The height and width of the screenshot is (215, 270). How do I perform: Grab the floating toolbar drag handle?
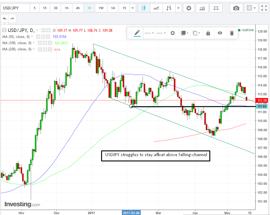click(x=129, y=33)
